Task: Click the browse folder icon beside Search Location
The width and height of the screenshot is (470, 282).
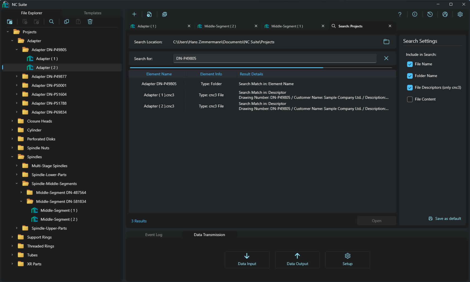Action: 386,42
